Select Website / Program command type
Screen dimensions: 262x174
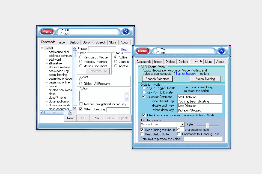[81, 61]
